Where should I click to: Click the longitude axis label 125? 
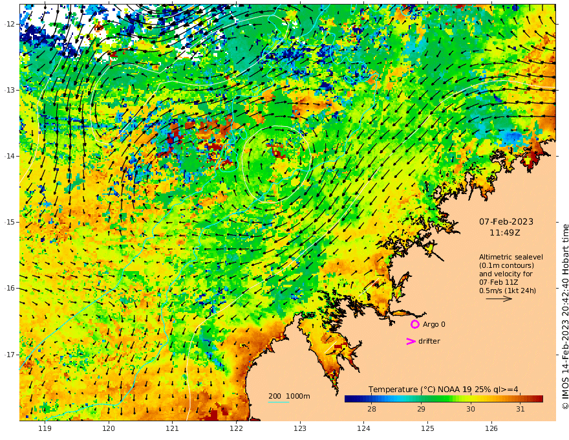coord(428,429)
